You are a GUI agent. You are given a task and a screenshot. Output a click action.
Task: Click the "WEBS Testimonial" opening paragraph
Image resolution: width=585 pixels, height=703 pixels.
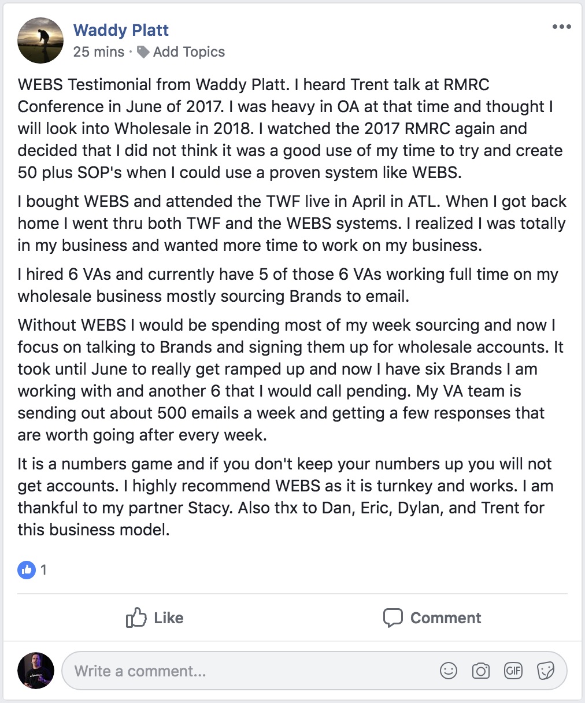[x=290, y=128]
